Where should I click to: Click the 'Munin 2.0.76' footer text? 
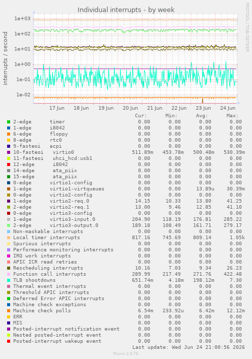(x=126, y=353)
